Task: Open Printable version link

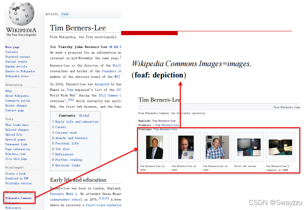Action: point(18,183)
